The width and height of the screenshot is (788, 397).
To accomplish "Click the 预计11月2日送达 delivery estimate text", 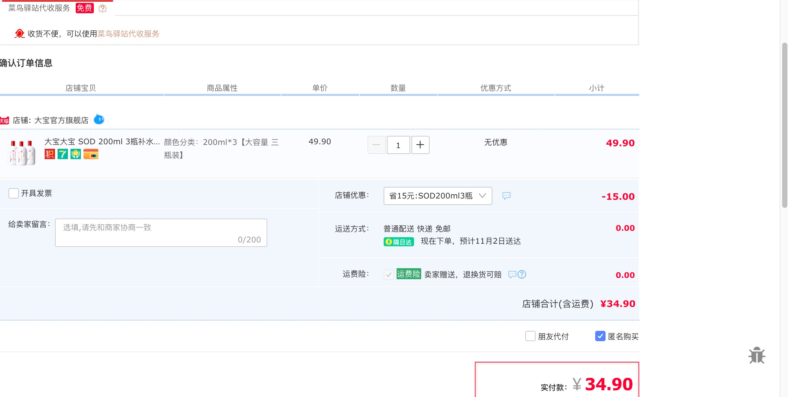I will pyautogui.click(x=490, y=241).
